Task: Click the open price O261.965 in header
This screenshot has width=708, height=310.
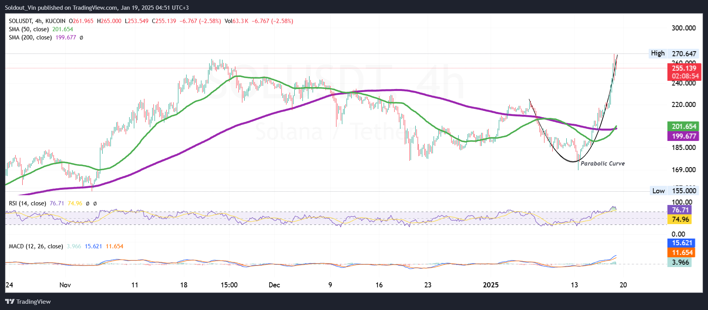Action: click(81, 21)
